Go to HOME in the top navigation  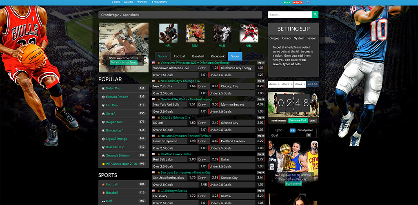(x=116, y=2)
